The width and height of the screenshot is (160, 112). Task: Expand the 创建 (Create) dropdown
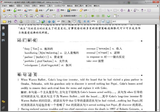point(7,10)
